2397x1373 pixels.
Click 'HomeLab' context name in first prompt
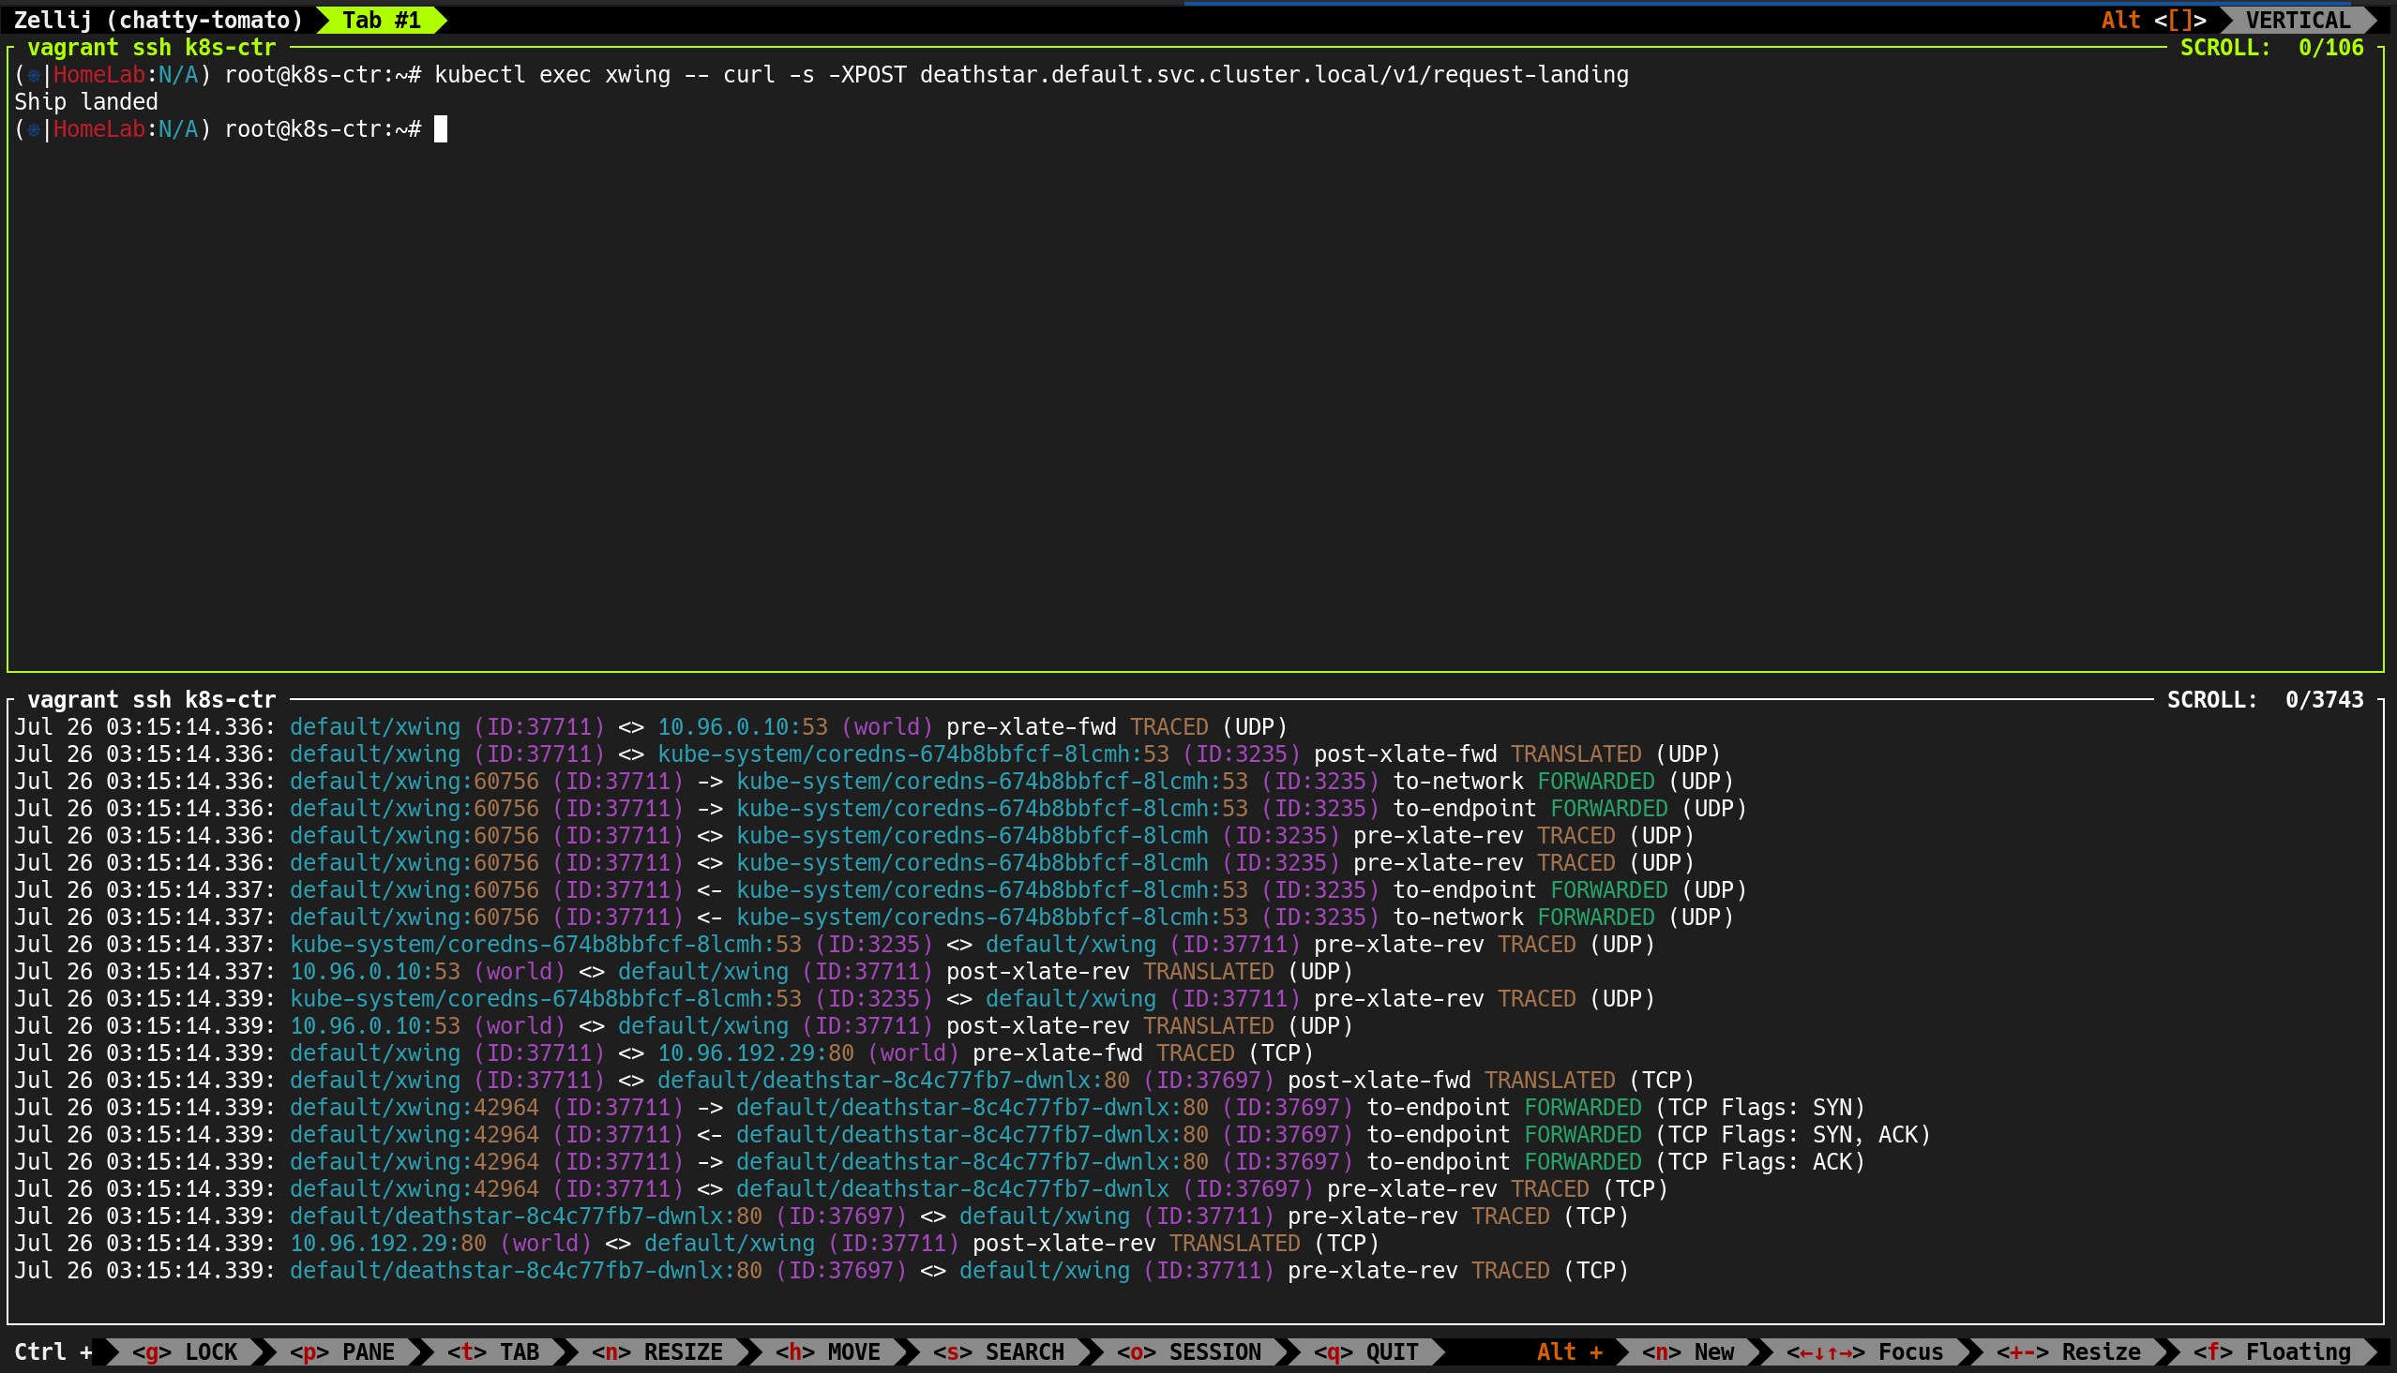point(99,74)
